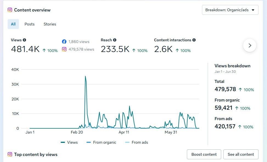
Task: Switch to the Stories tab
Action: coord(50,24)
